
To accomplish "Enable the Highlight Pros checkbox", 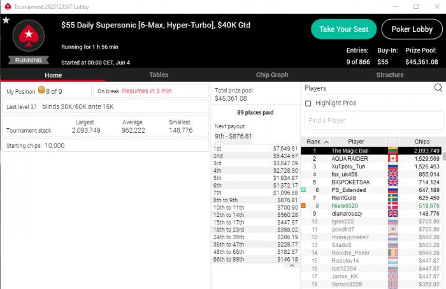I will pos(308,103).
